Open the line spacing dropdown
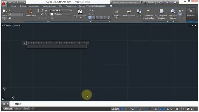The width and height of the screenshot is (199, 112). pyautogui.click(x=91, y=14)
